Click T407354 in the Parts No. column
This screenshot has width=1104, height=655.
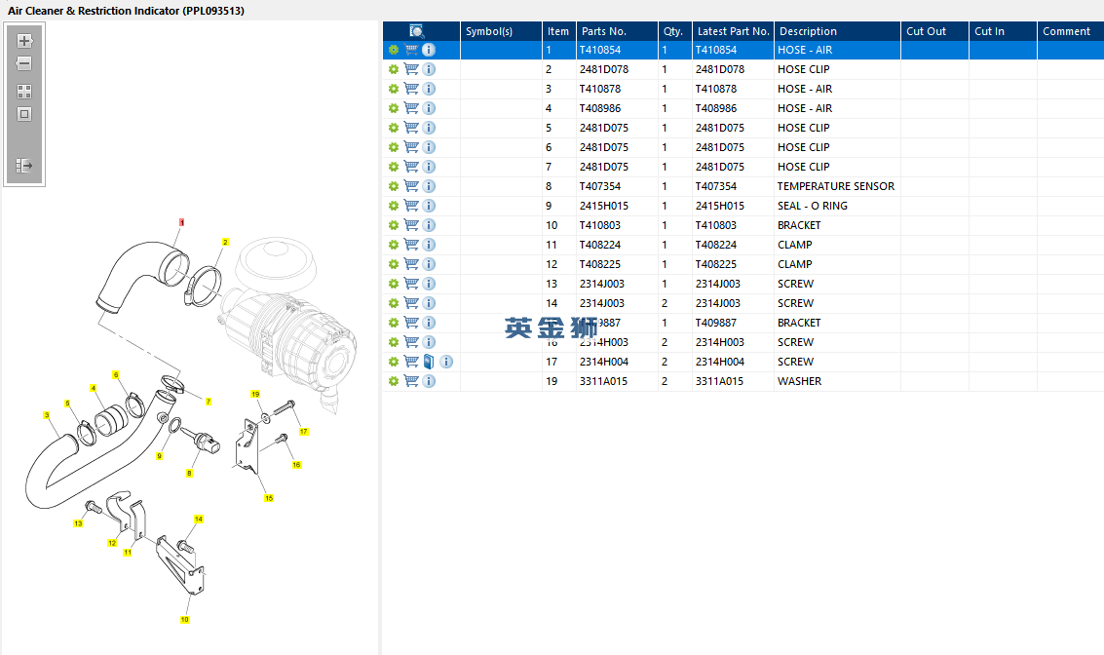click(x=600, y=186)
